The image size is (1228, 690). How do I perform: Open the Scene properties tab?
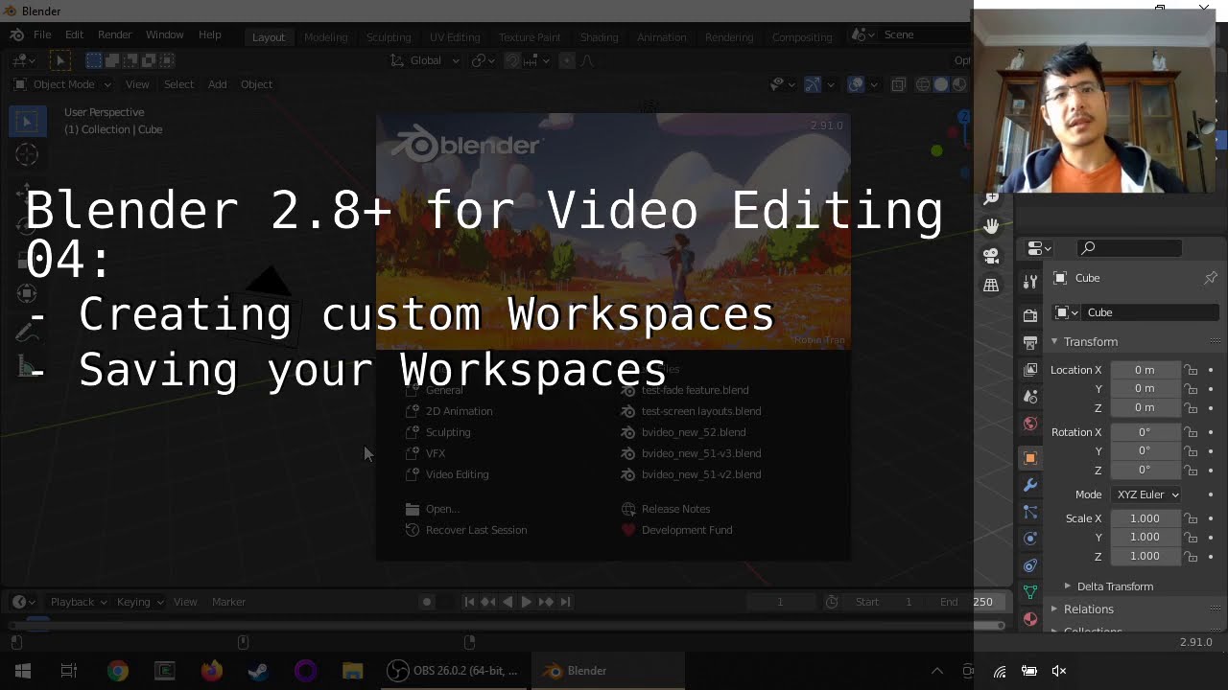click(x=1030, y=396)
